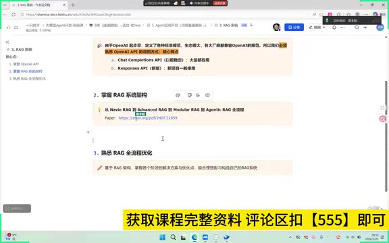Jump to outline item 掌握 OpenAI API

point(24,64)
